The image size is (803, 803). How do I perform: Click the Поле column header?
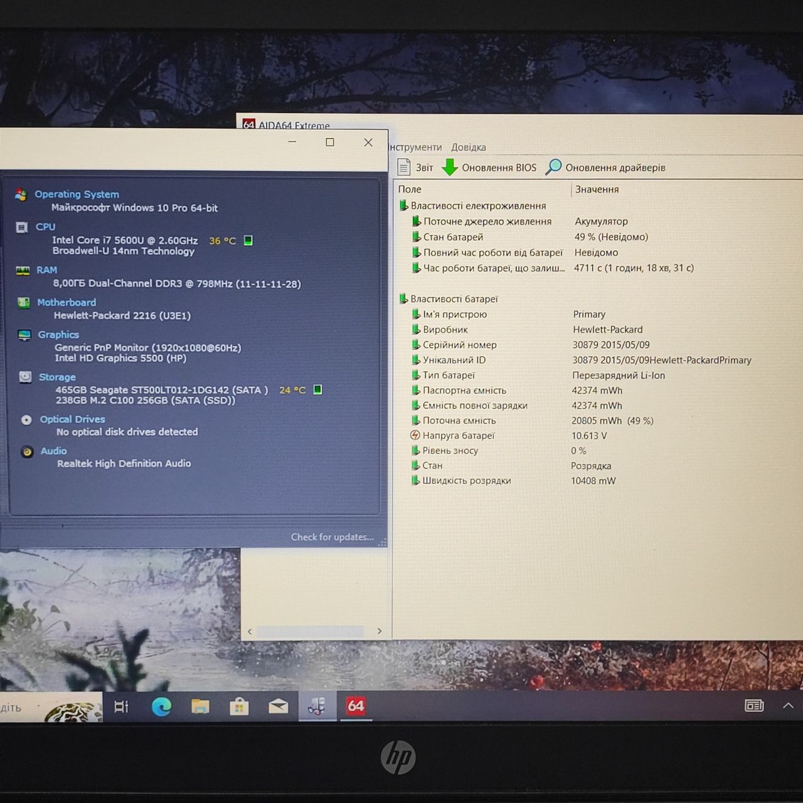[x=410, y=189]
